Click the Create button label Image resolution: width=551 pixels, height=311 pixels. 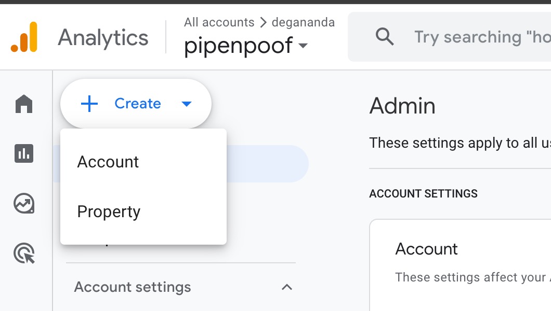pos(138,104)
